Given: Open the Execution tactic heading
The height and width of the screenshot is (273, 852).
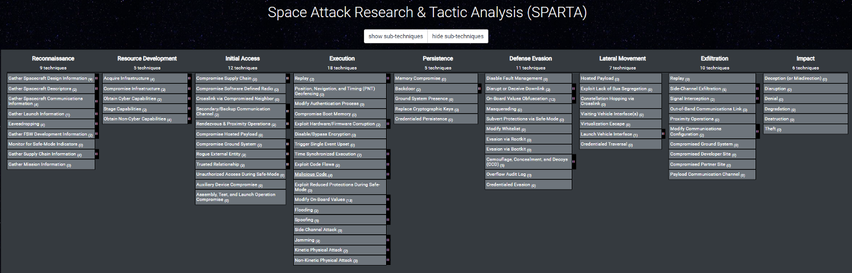Looking at the screenshot, I should pos(342,58).
